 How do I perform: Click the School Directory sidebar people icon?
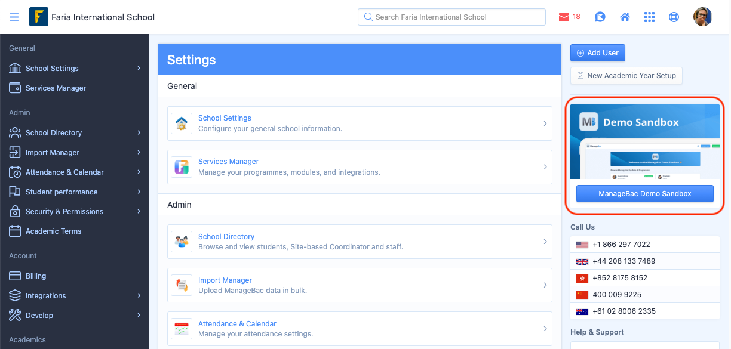pyautogui.click(x=15, y=132)
